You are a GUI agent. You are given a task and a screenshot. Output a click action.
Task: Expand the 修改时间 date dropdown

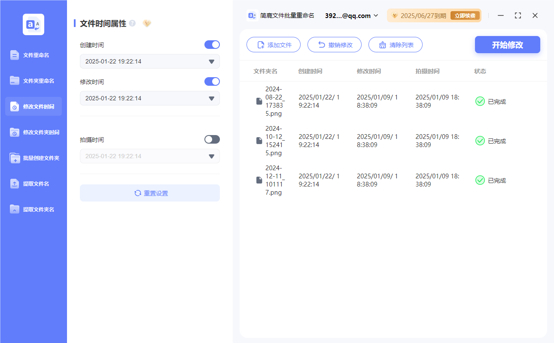pyautogui.click(x=211, y=98)
